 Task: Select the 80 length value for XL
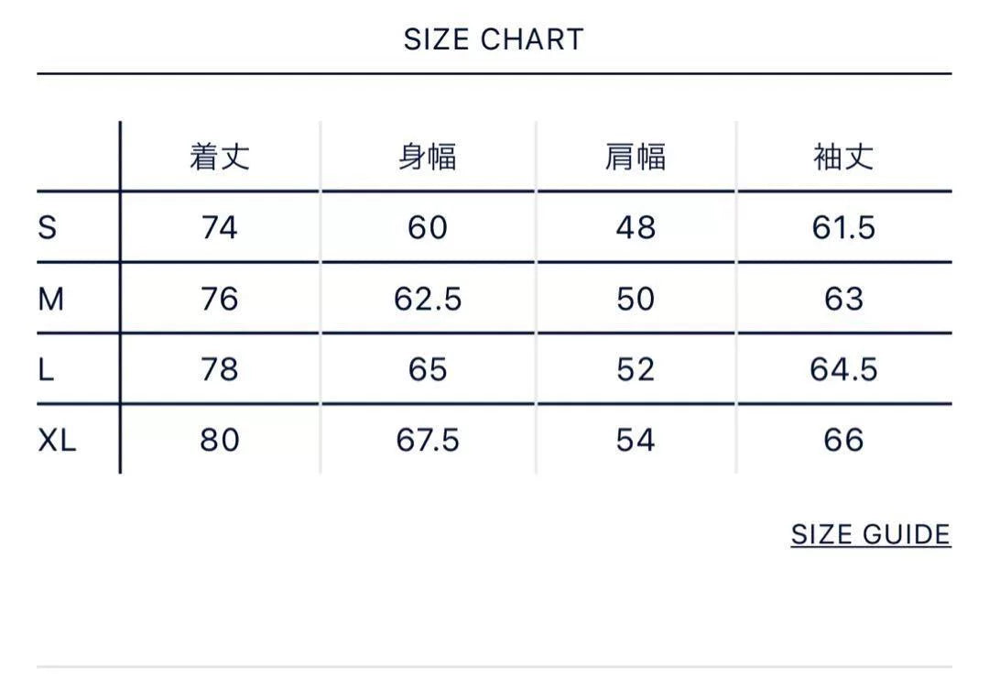pos(220,440)
